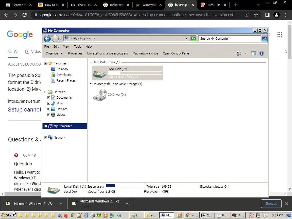Open the Notepad icon in quick launch

79,216
